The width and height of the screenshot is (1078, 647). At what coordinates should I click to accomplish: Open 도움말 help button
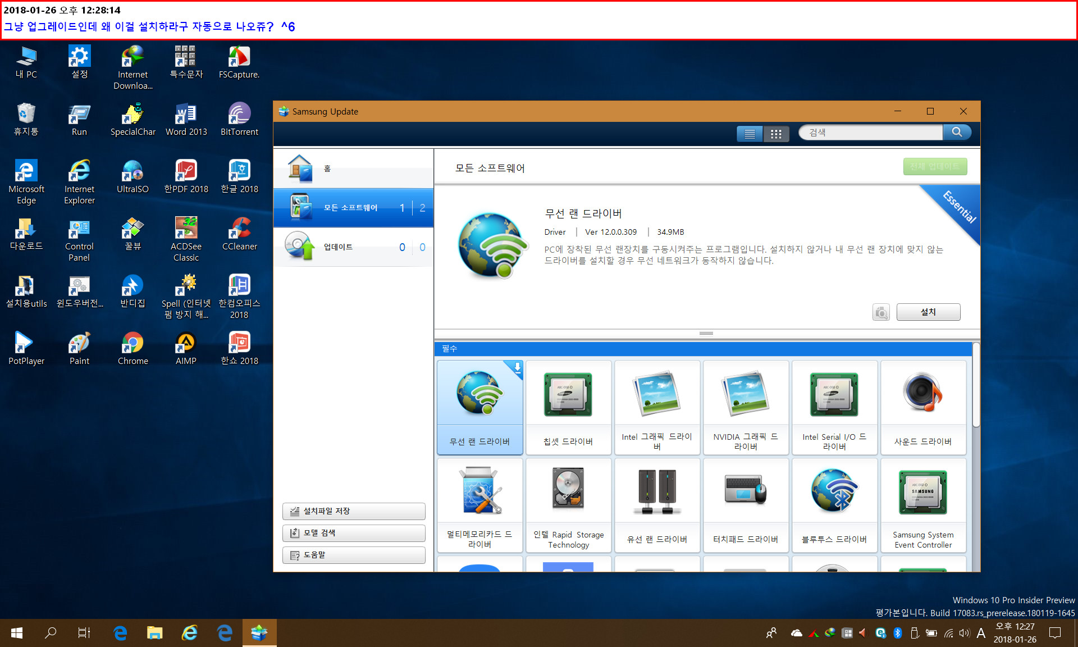[x=354, y=555]
